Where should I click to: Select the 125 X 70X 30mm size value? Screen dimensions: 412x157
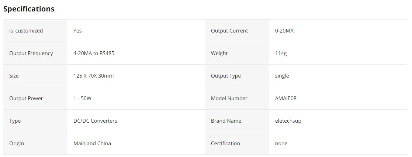(93, 76)
